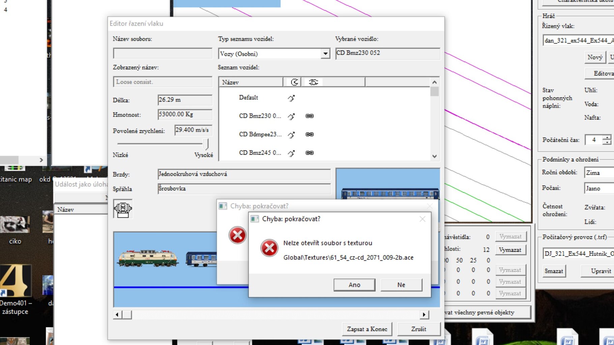Click Ano in the error dialog

pyautogui.click(x=354, y=285)
